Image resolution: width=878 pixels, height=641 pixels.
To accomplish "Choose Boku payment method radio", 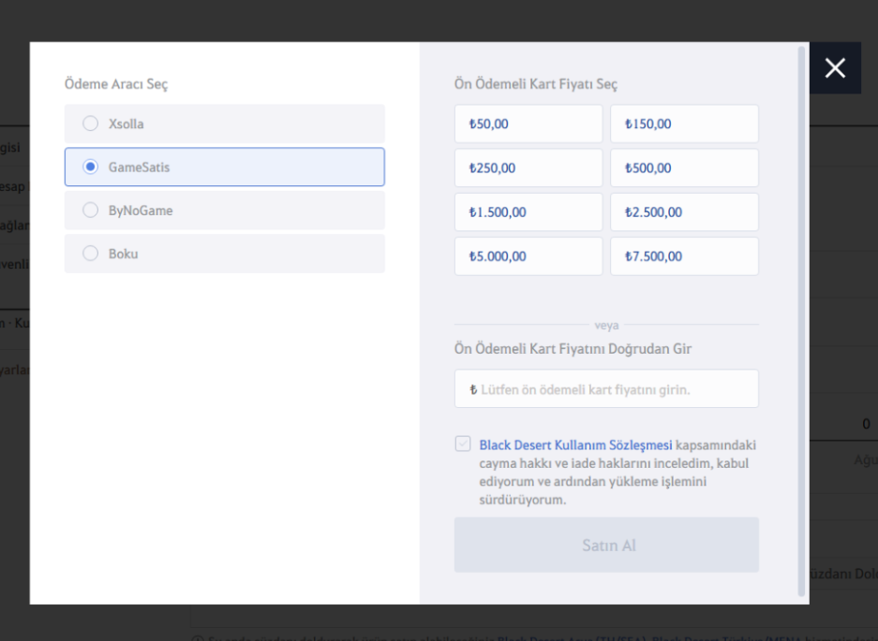I will (x=90, y=254).
